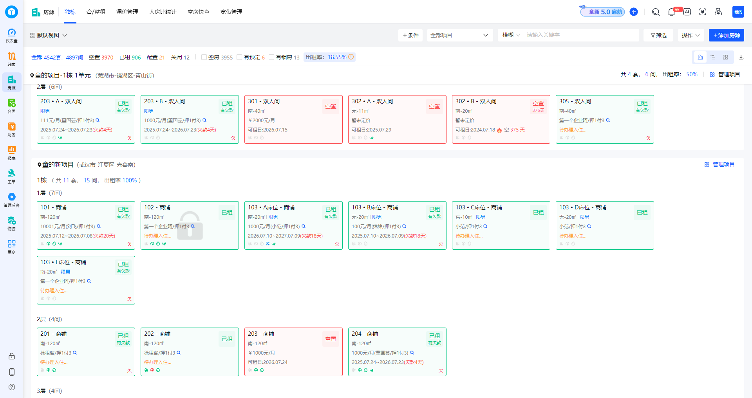Open the 合同 contracts sidebar icon

pos(12,106)
